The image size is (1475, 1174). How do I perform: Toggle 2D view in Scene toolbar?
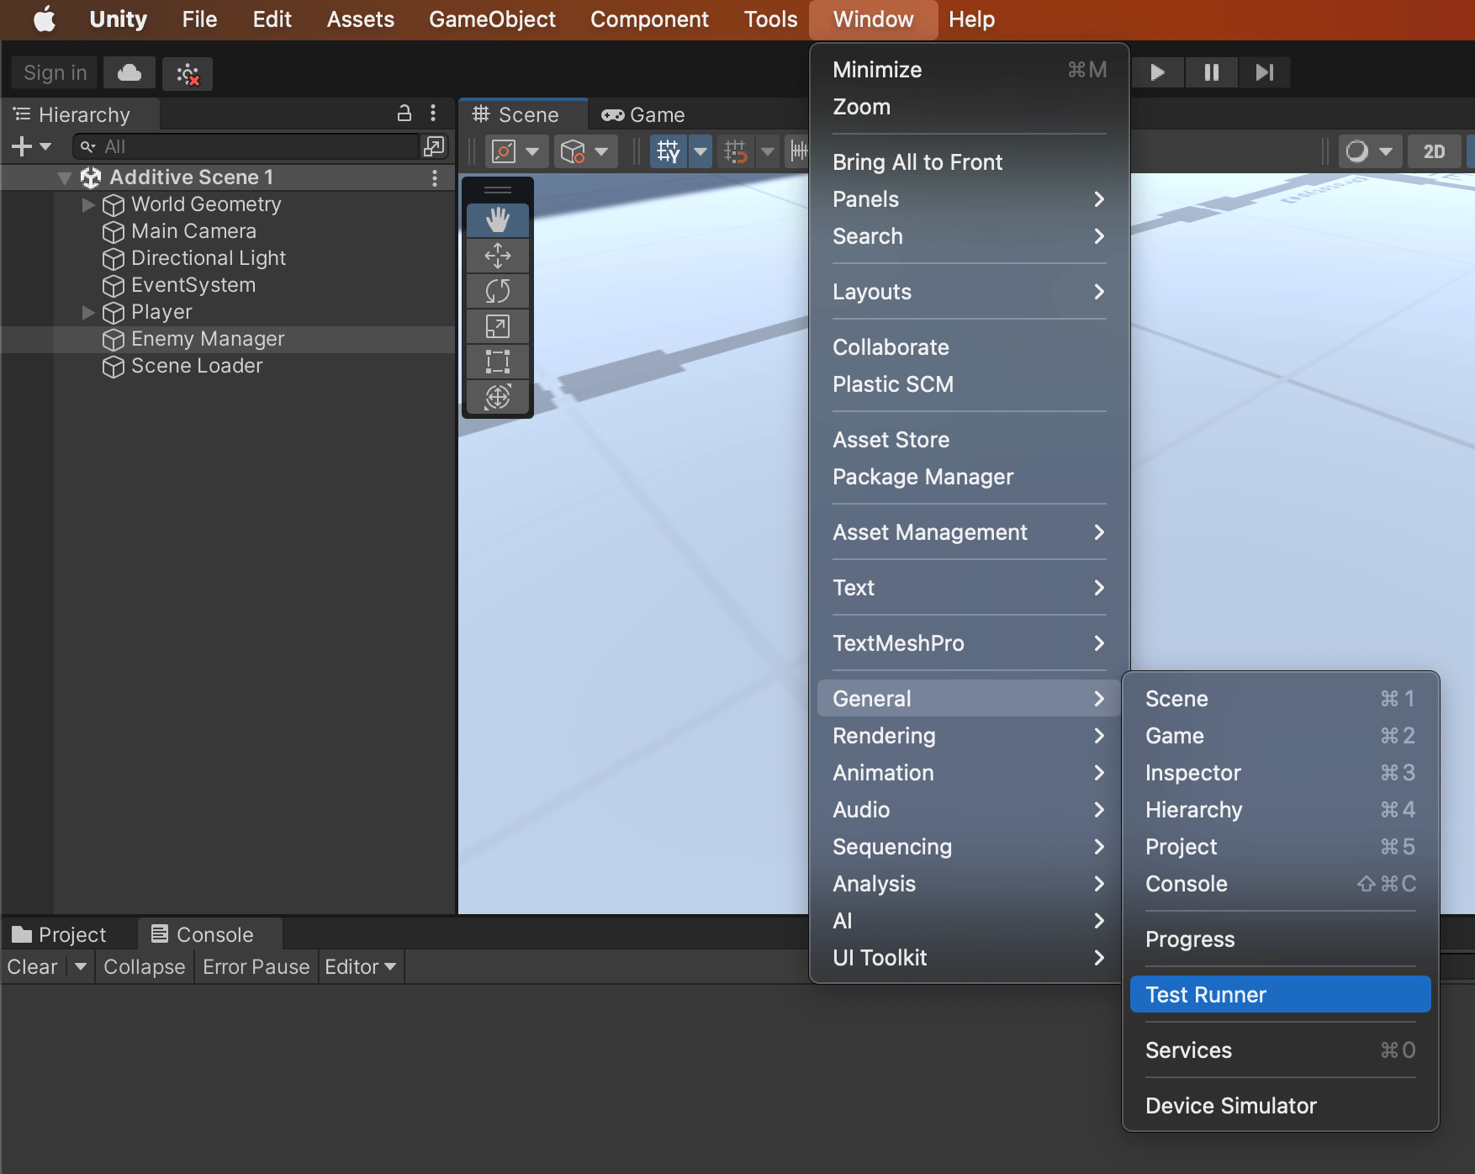pos(1435,151)
